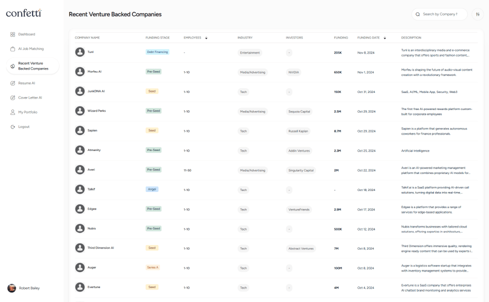Click the confetti logo
This screenshot has height=302, width=489.
[23, 12]
